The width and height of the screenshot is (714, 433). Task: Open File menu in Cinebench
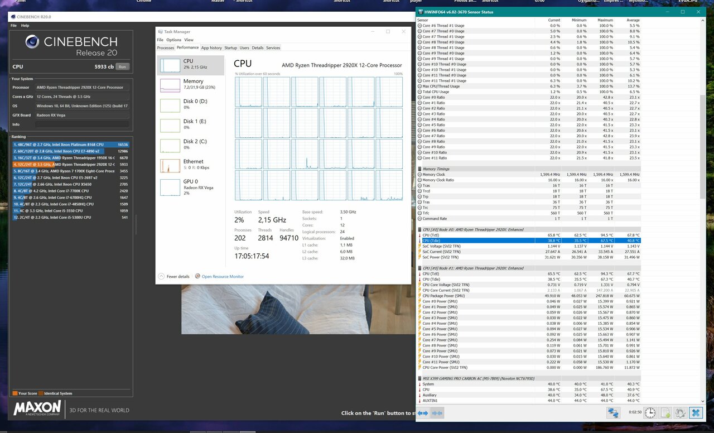pyautogui.click(x=14, y=26)
